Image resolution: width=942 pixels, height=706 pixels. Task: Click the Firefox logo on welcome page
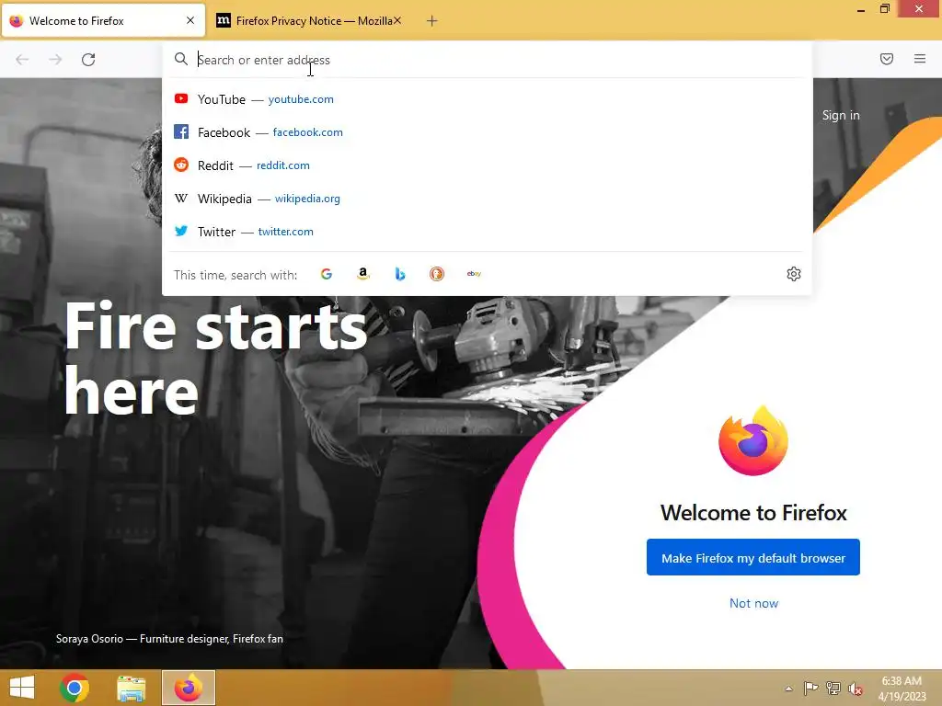[753, 441]
